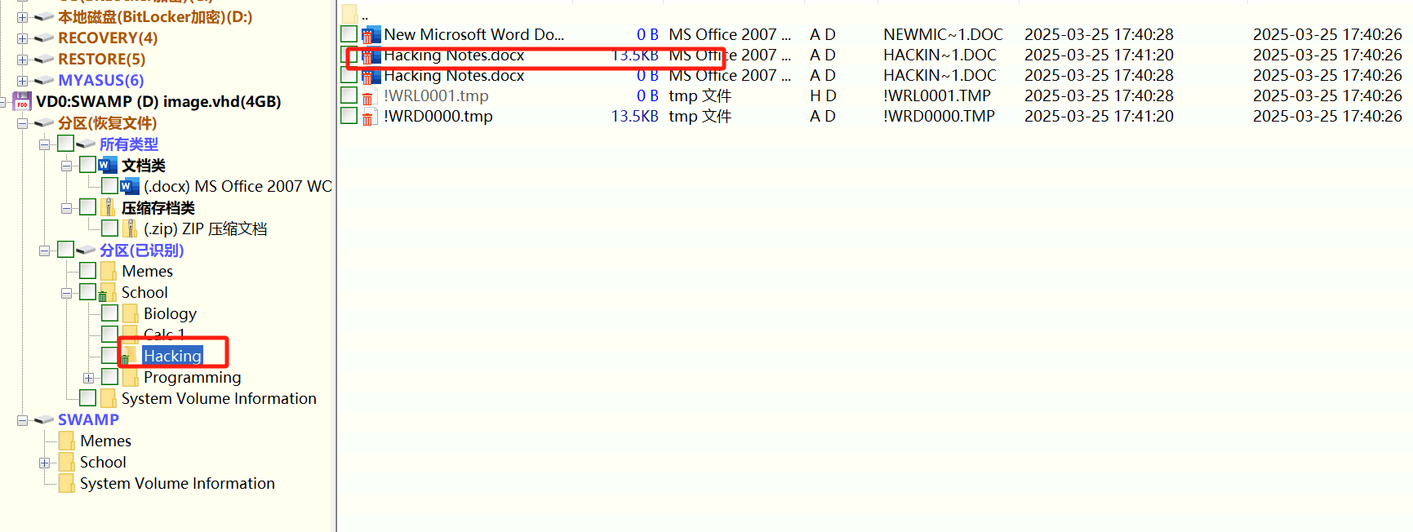The width and height of the screenshot is (1413, 532).
Task: Collapse the 分区(已识别) tree node
Action: pyautogui.click(x=44, y=250)
